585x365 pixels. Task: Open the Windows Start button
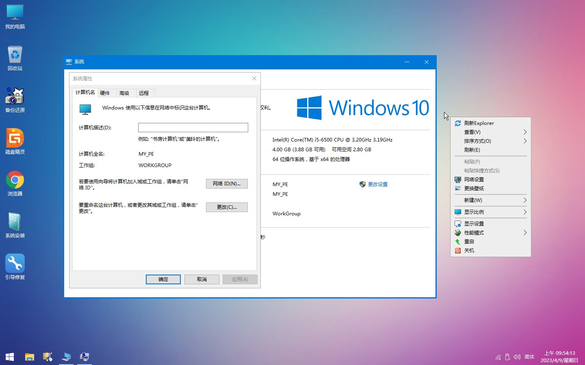click(10, 357)
